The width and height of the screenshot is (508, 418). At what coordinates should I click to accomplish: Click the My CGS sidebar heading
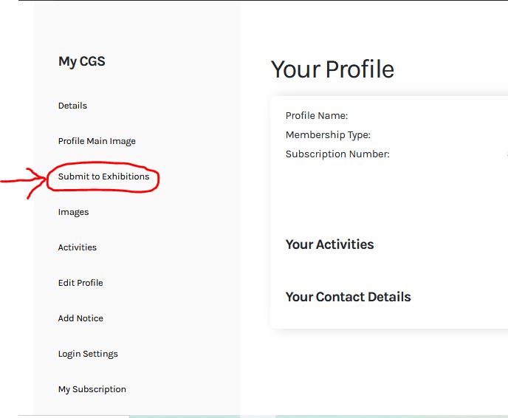coord(81,61)
